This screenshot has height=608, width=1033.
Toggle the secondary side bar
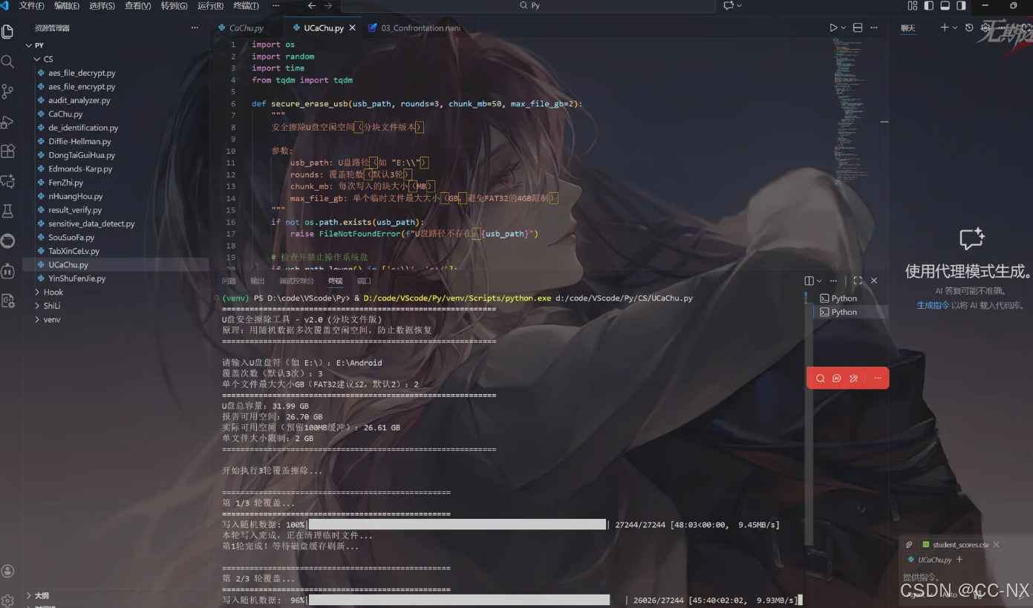point(961,5)
